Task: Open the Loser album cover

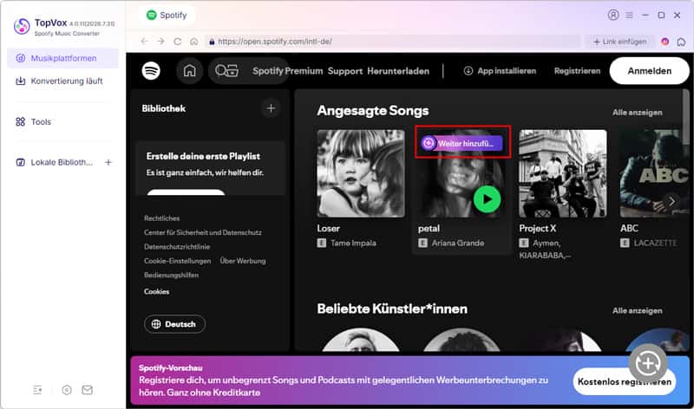Action: [361, 173]
